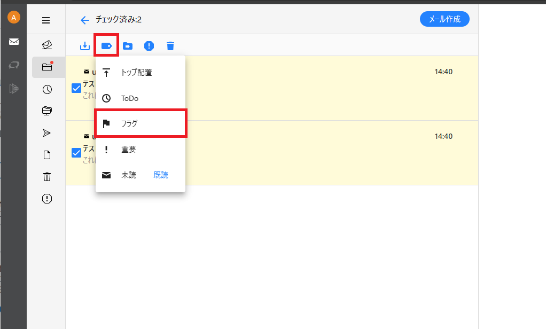Open the spam folder exclamation icon
Screen dimensions: 546x329
47,199
